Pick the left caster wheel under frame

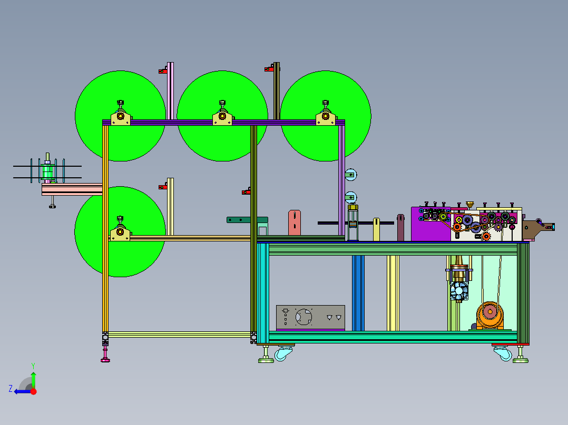(x=283, y=353)
